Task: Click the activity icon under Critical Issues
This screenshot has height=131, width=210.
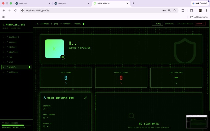Action: pos(121,83)
